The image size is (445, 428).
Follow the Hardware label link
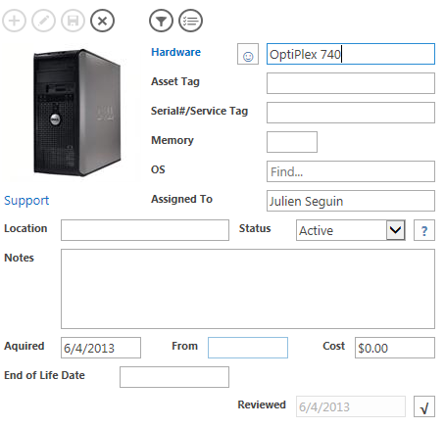175,52
